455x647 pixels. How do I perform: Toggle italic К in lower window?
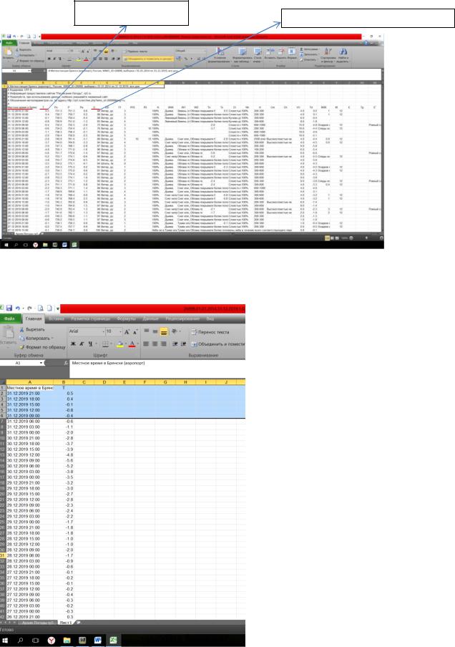(82, 344)
